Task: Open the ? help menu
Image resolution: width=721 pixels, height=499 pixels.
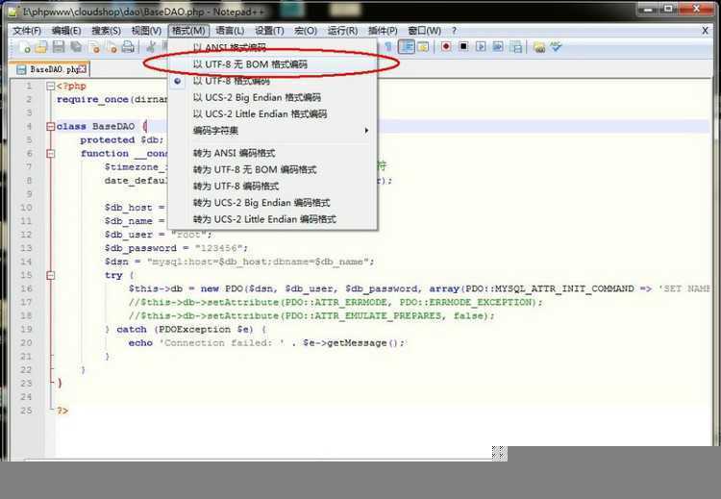Action: click(x=454, y=31)
